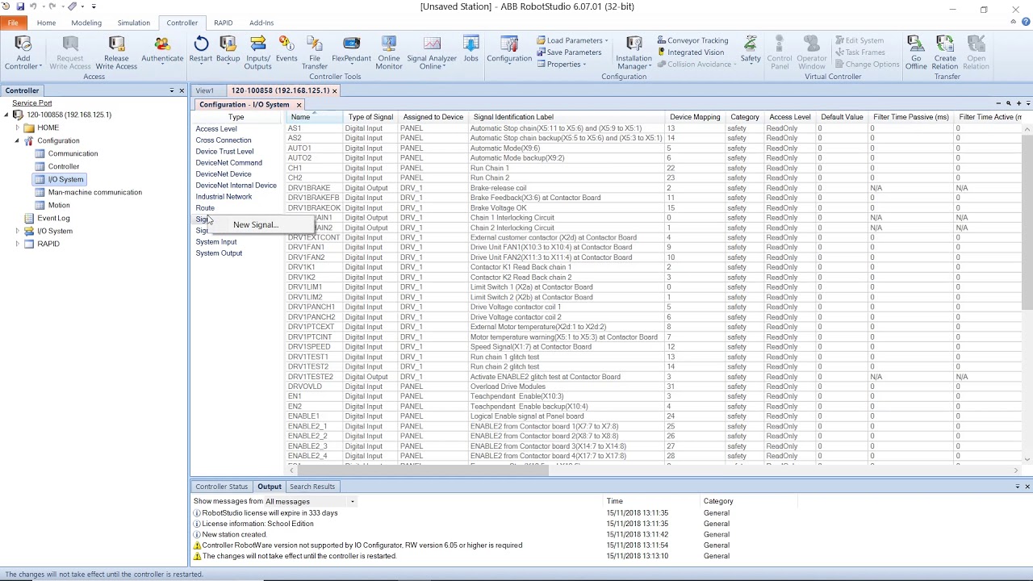Click the Save Parameters item
The width and height of the screenshot is (1033, 581).
pyautogui.click(x=569, y=52)
